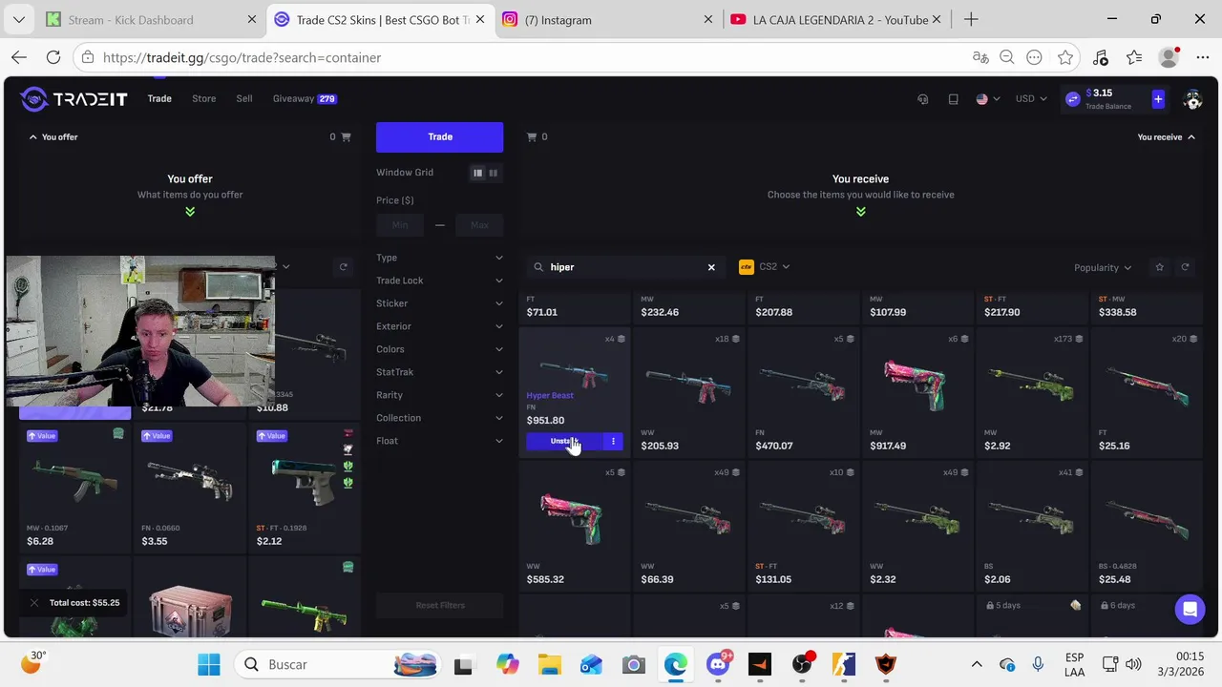This screenshot has height=687, width=1222.
Task: Select the $585.32 WW pistol item
Action: click(574, 527)
